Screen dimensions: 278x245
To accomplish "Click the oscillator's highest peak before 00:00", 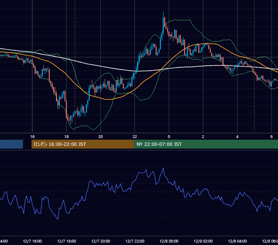I will click(x=163, y=168).
